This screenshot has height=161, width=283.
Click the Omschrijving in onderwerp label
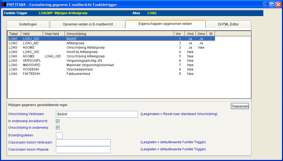pyautogui.click(x=28, y=128)
